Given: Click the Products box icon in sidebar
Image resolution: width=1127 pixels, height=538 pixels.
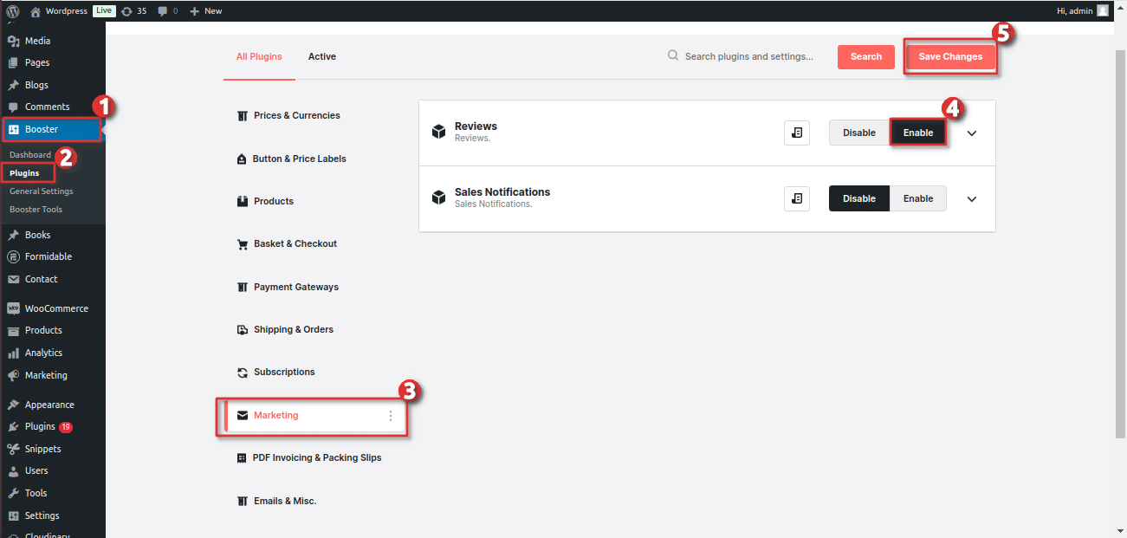Looking at the screenshot, I should [x=13, y=330].
